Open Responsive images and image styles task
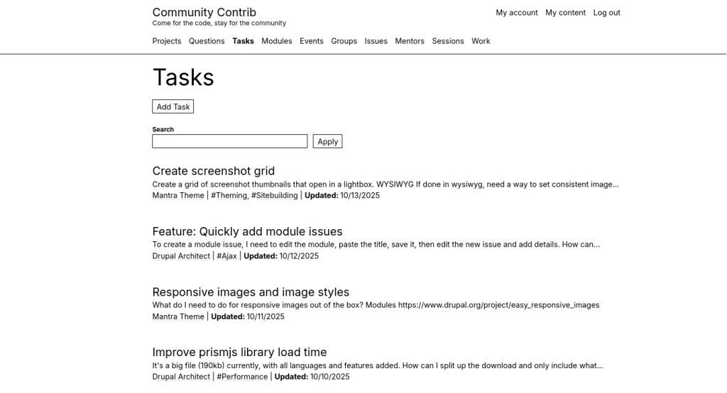The image size is (727, 393). 251,292
